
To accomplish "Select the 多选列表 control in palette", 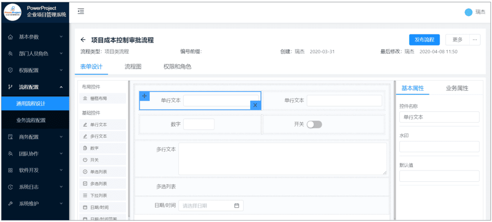I will coord(102,184).
